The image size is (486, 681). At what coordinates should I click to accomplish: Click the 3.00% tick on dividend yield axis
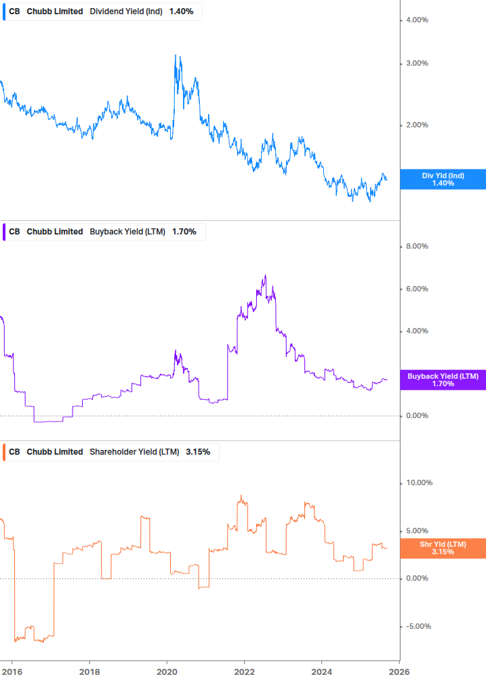pos(417,64)
